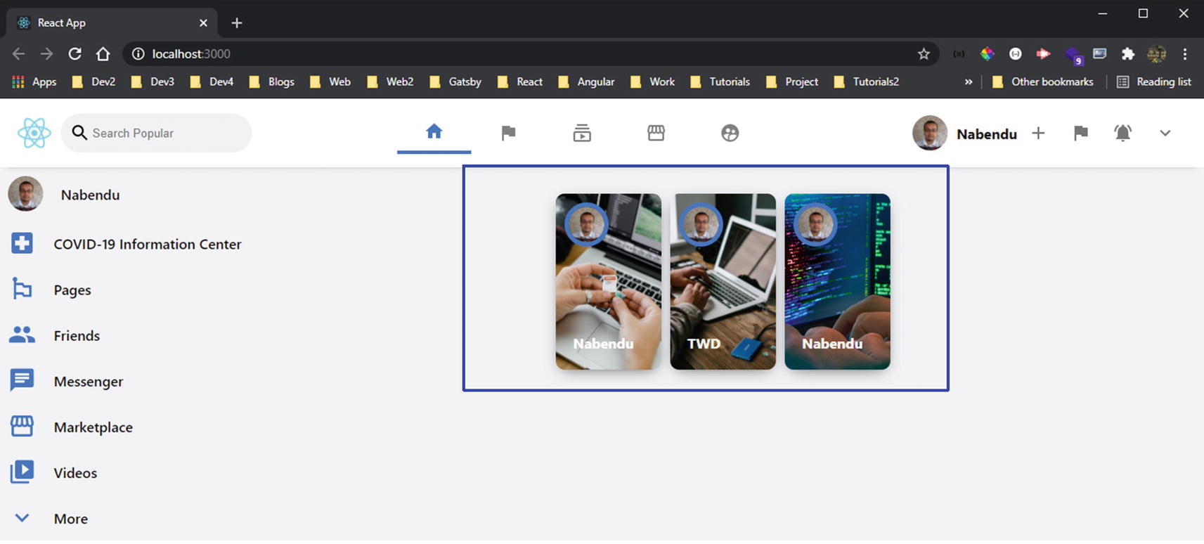This screenshot has width=1204, height=544.
Task: Go to Friends in the sidebar
Action: tap(77, 335)
